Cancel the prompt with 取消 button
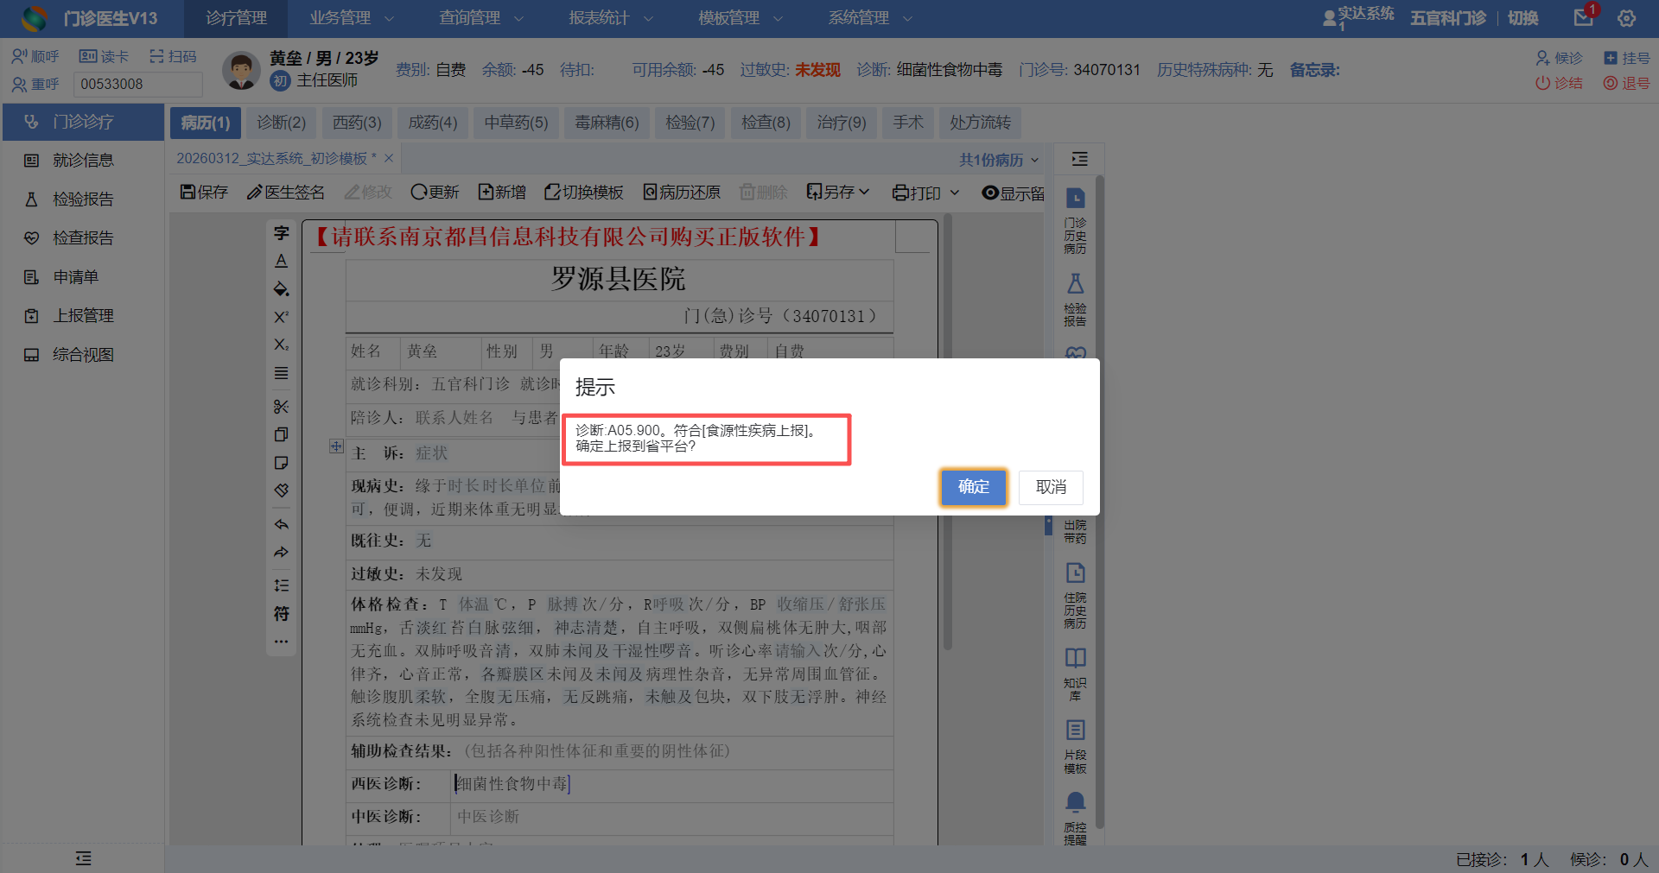Viewport: 1659px width, 873px height. [1051, 487]
